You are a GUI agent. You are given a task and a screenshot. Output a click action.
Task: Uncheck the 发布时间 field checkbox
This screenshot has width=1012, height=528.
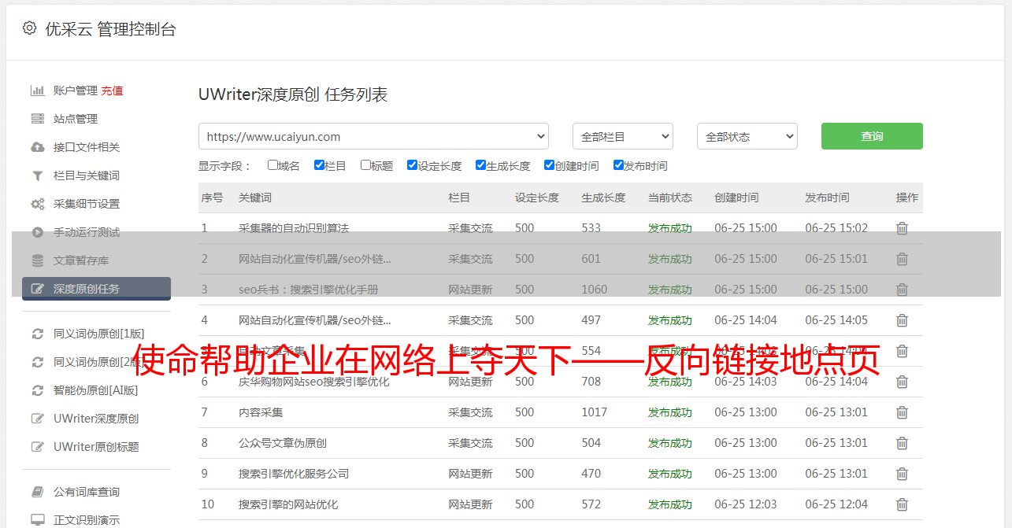[618, 165]
